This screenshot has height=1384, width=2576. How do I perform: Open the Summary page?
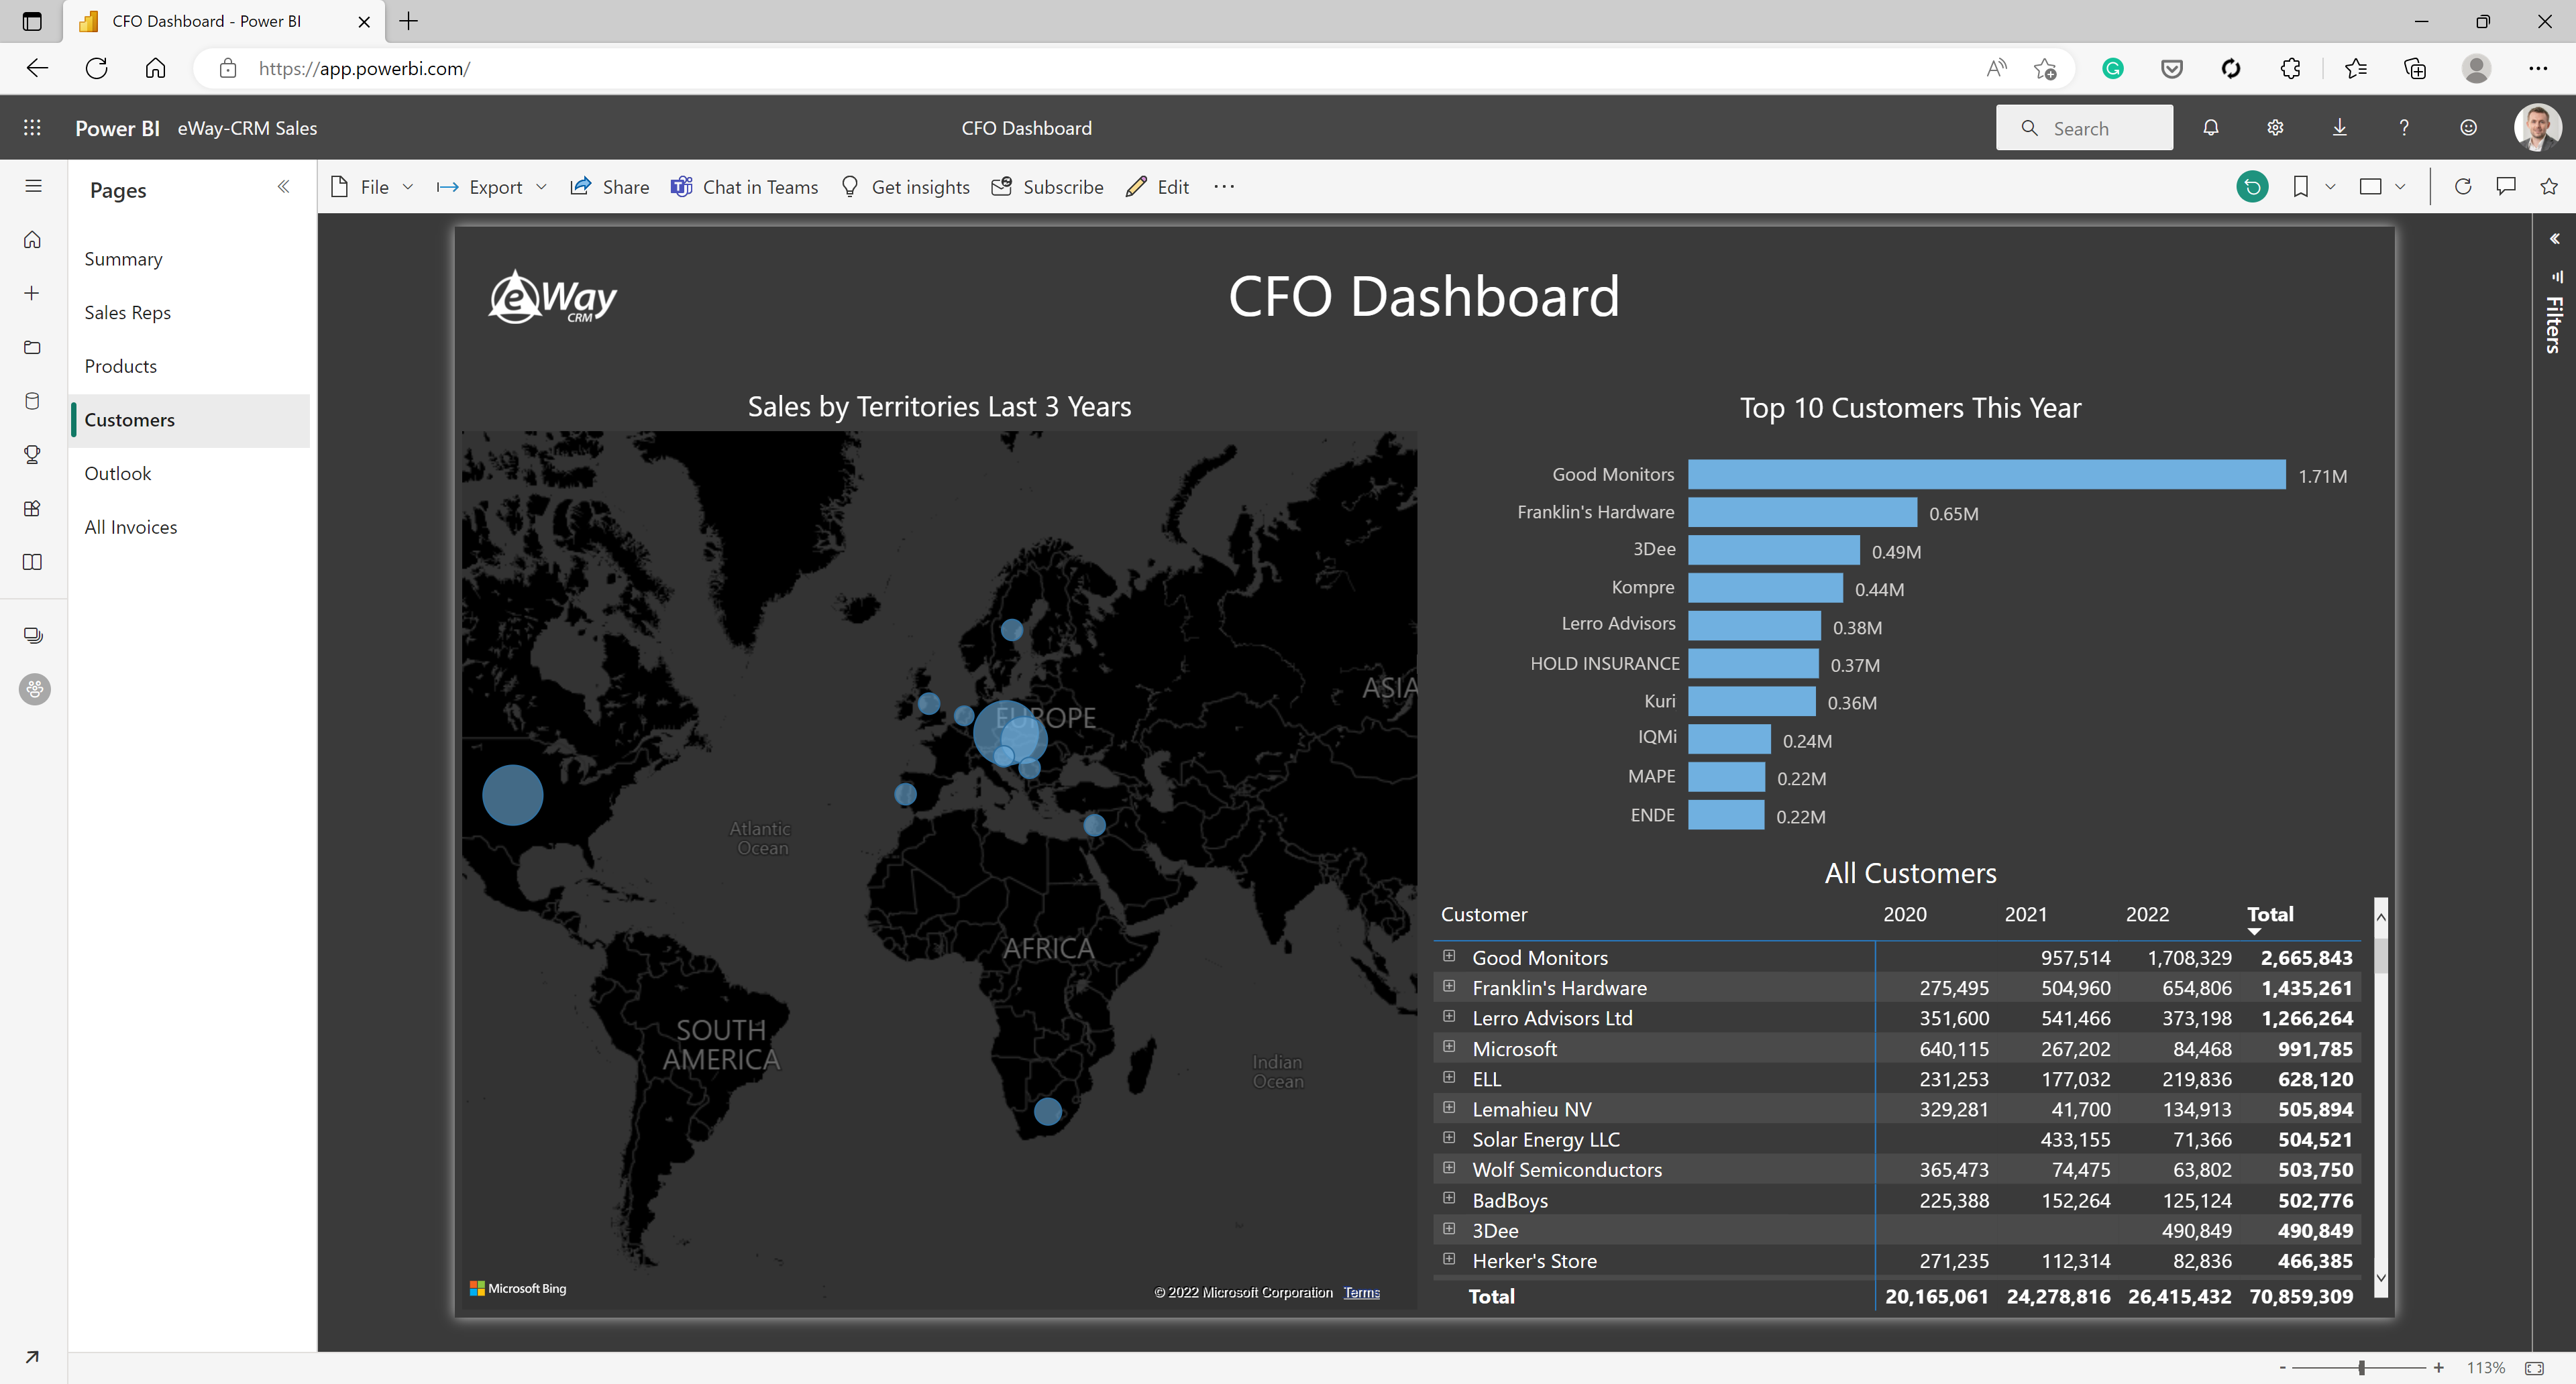point(190,259)
